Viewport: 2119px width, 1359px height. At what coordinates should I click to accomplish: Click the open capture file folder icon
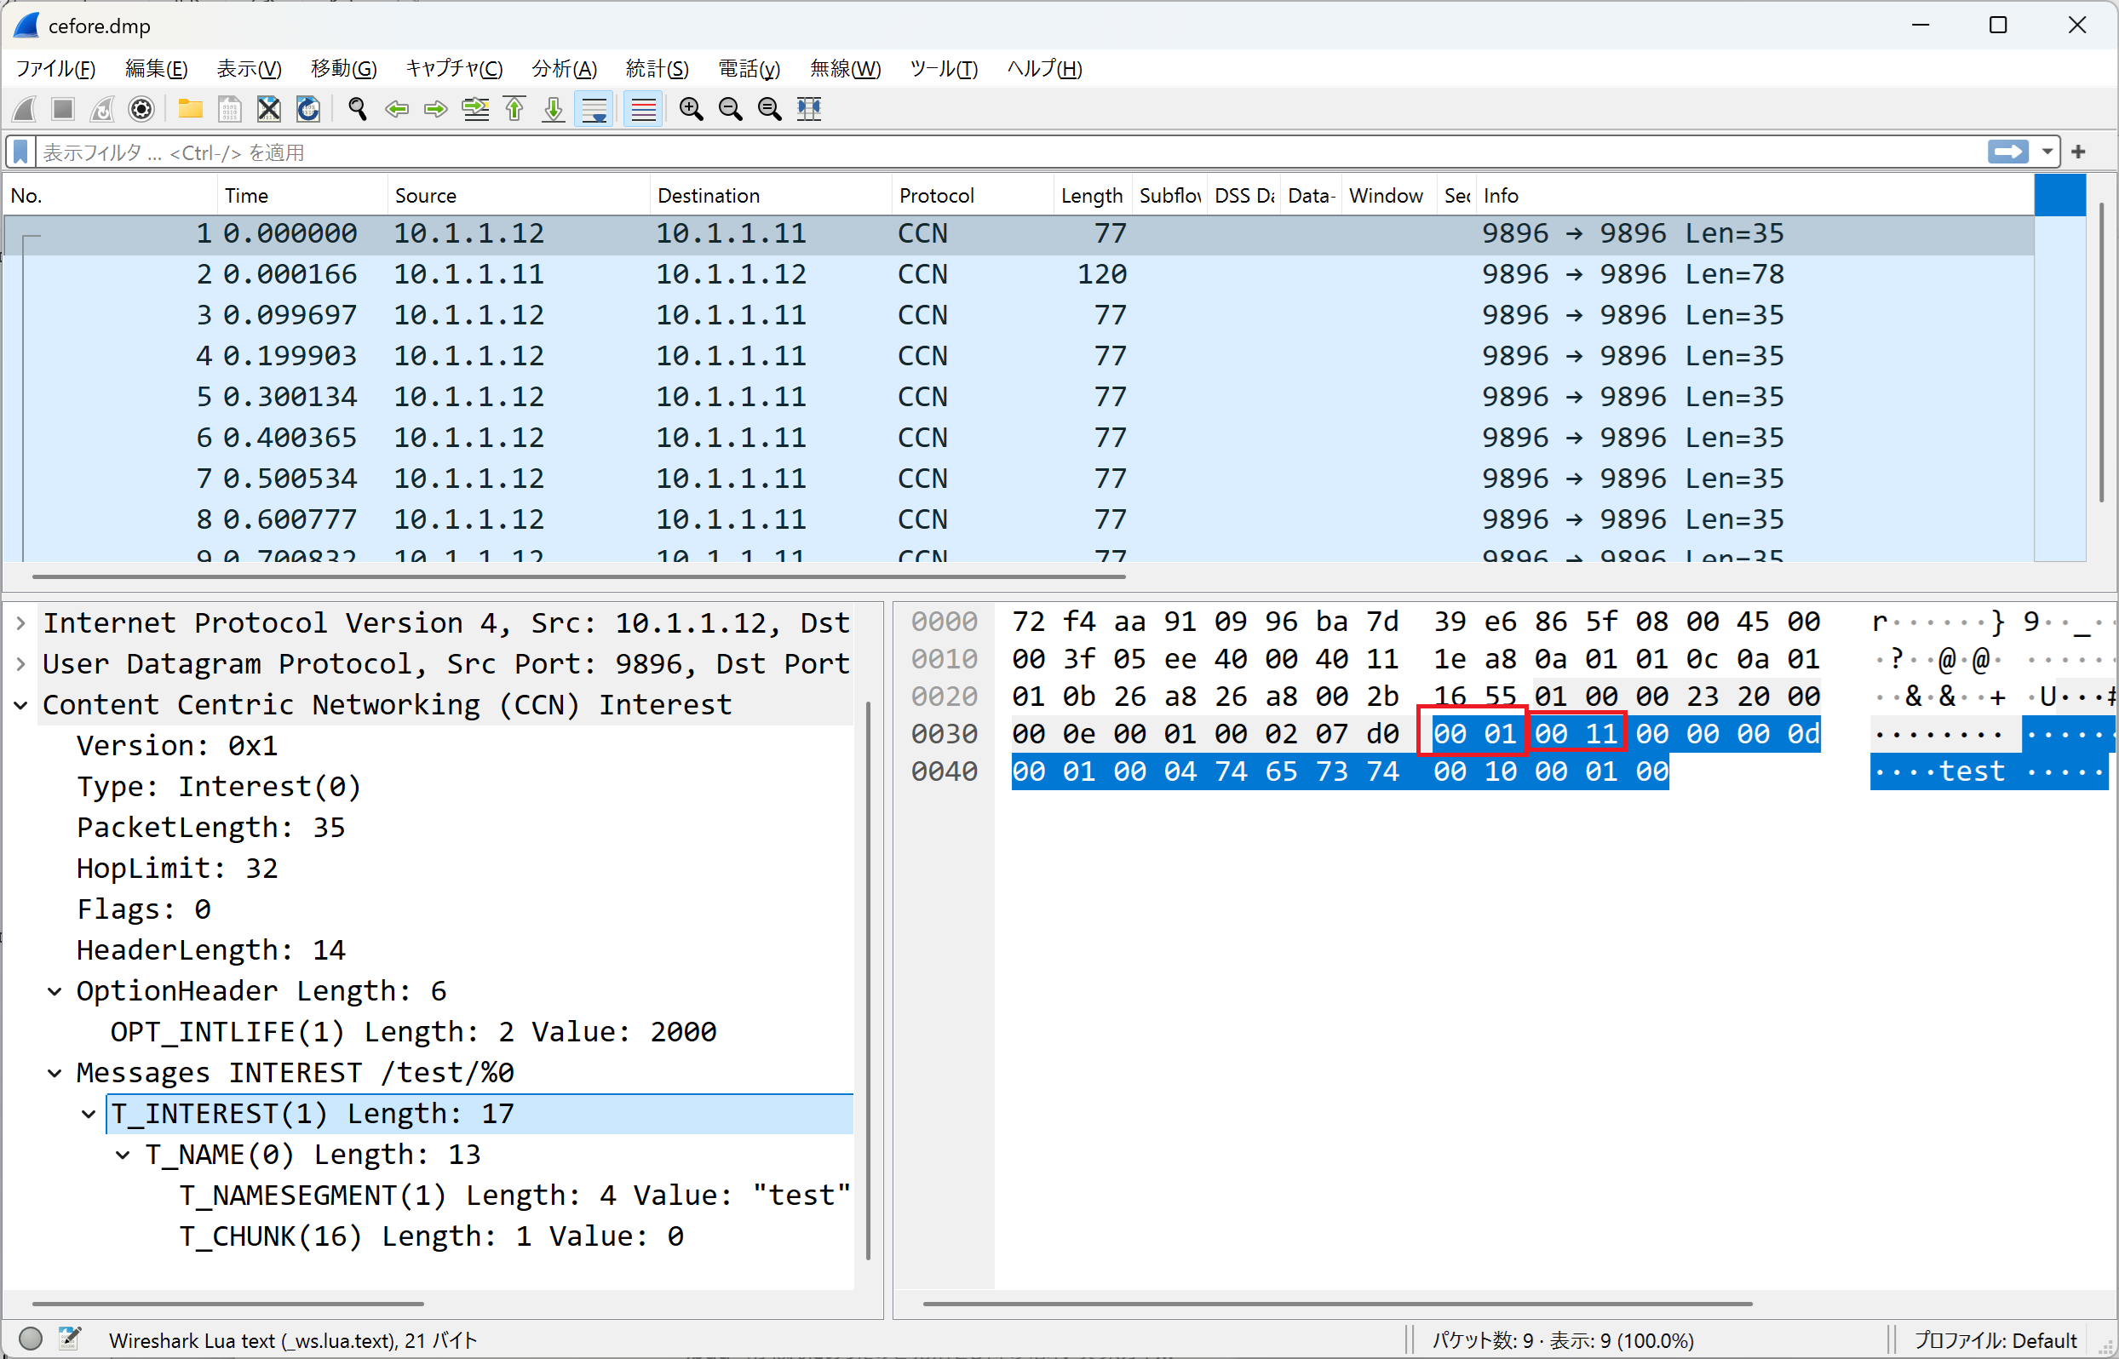(190, 110)
